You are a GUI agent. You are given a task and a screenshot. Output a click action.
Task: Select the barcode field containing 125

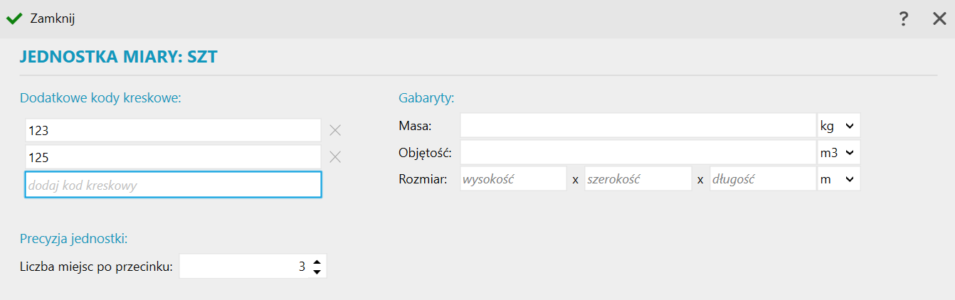coord(173,157)
